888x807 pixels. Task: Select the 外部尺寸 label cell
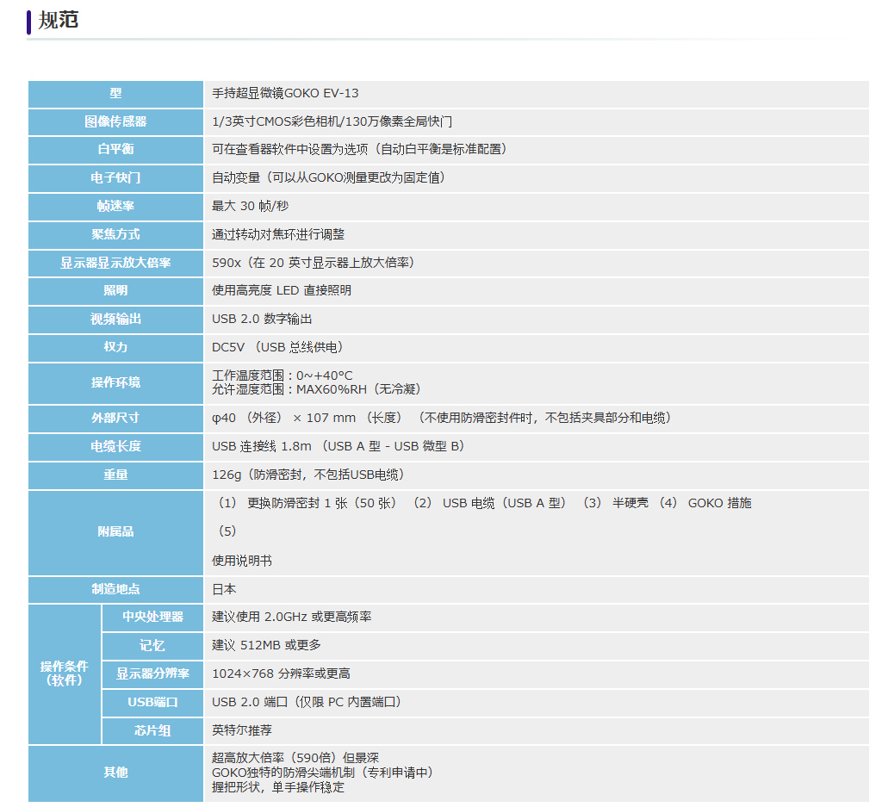pos(115,419)
